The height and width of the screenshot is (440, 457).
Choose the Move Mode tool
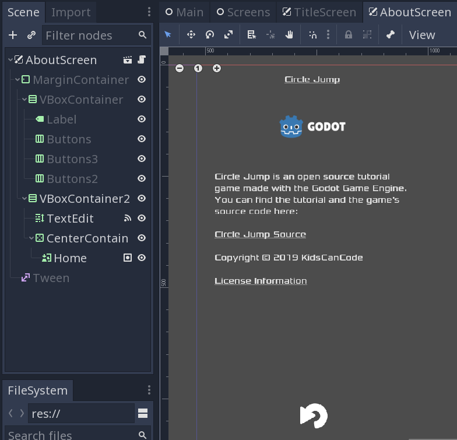click(191, 35)
